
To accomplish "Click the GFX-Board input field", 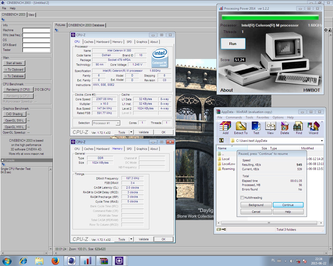I will (36, 45).
